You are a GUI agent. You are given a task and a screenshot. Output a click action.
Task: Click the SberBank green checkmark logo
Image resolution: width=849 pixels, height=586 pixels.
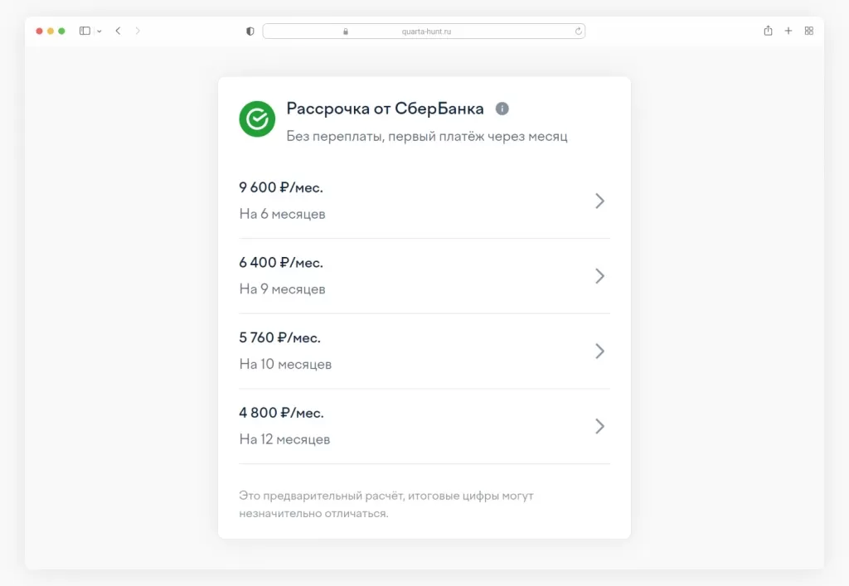click(257, 119)
